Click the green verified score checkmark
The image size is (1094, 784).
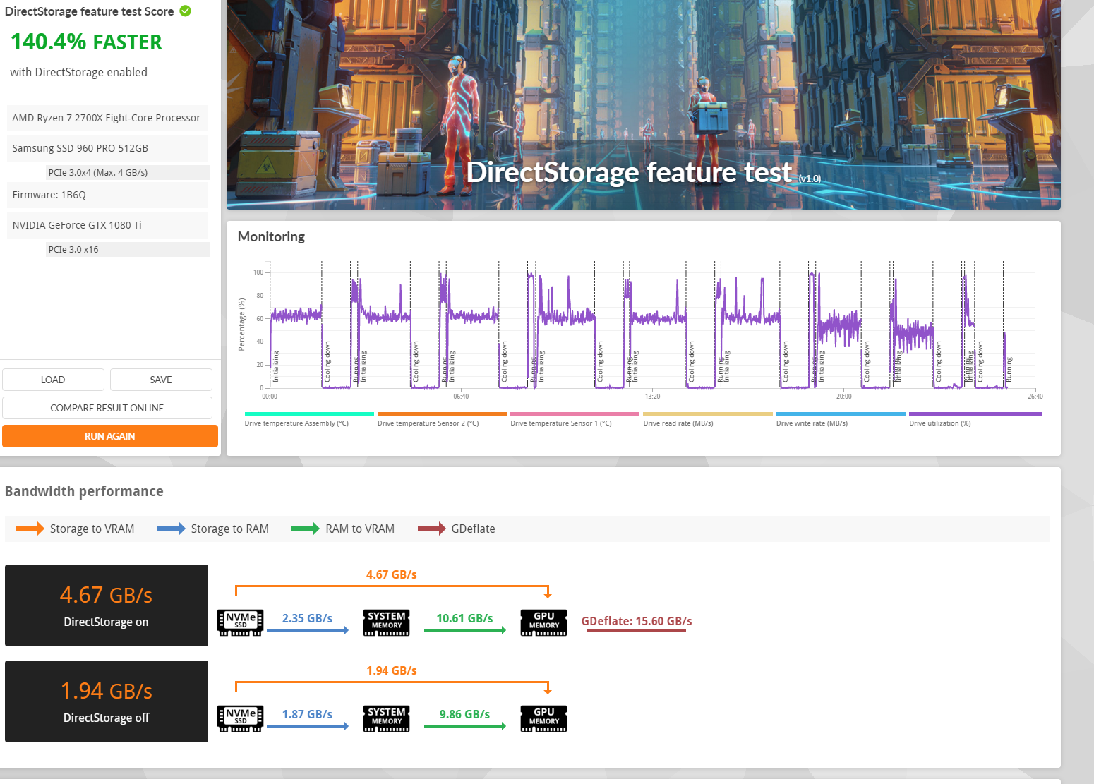pos(185,11)
